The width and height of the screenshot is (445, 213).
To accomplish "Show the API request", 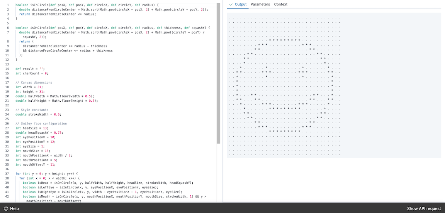I will (x=424, y=208).
